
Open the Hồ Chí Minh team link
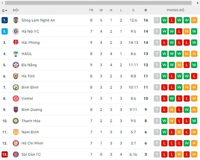tap(32, 143)
